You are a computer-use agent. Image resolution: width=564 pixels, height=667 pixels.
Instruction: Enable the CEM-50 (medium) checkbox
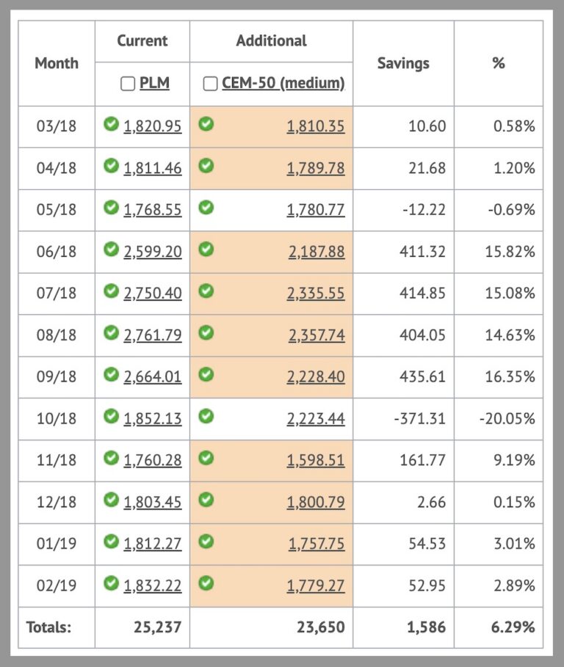209,84
